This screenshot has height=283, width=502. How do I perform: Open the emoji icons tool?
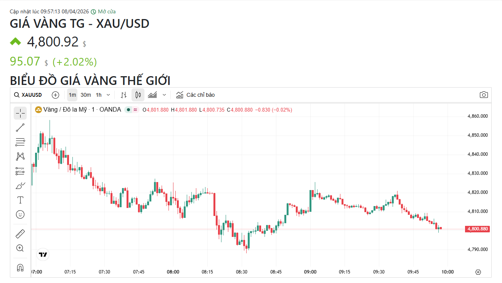pyautogui.click(x=20, y=214)
